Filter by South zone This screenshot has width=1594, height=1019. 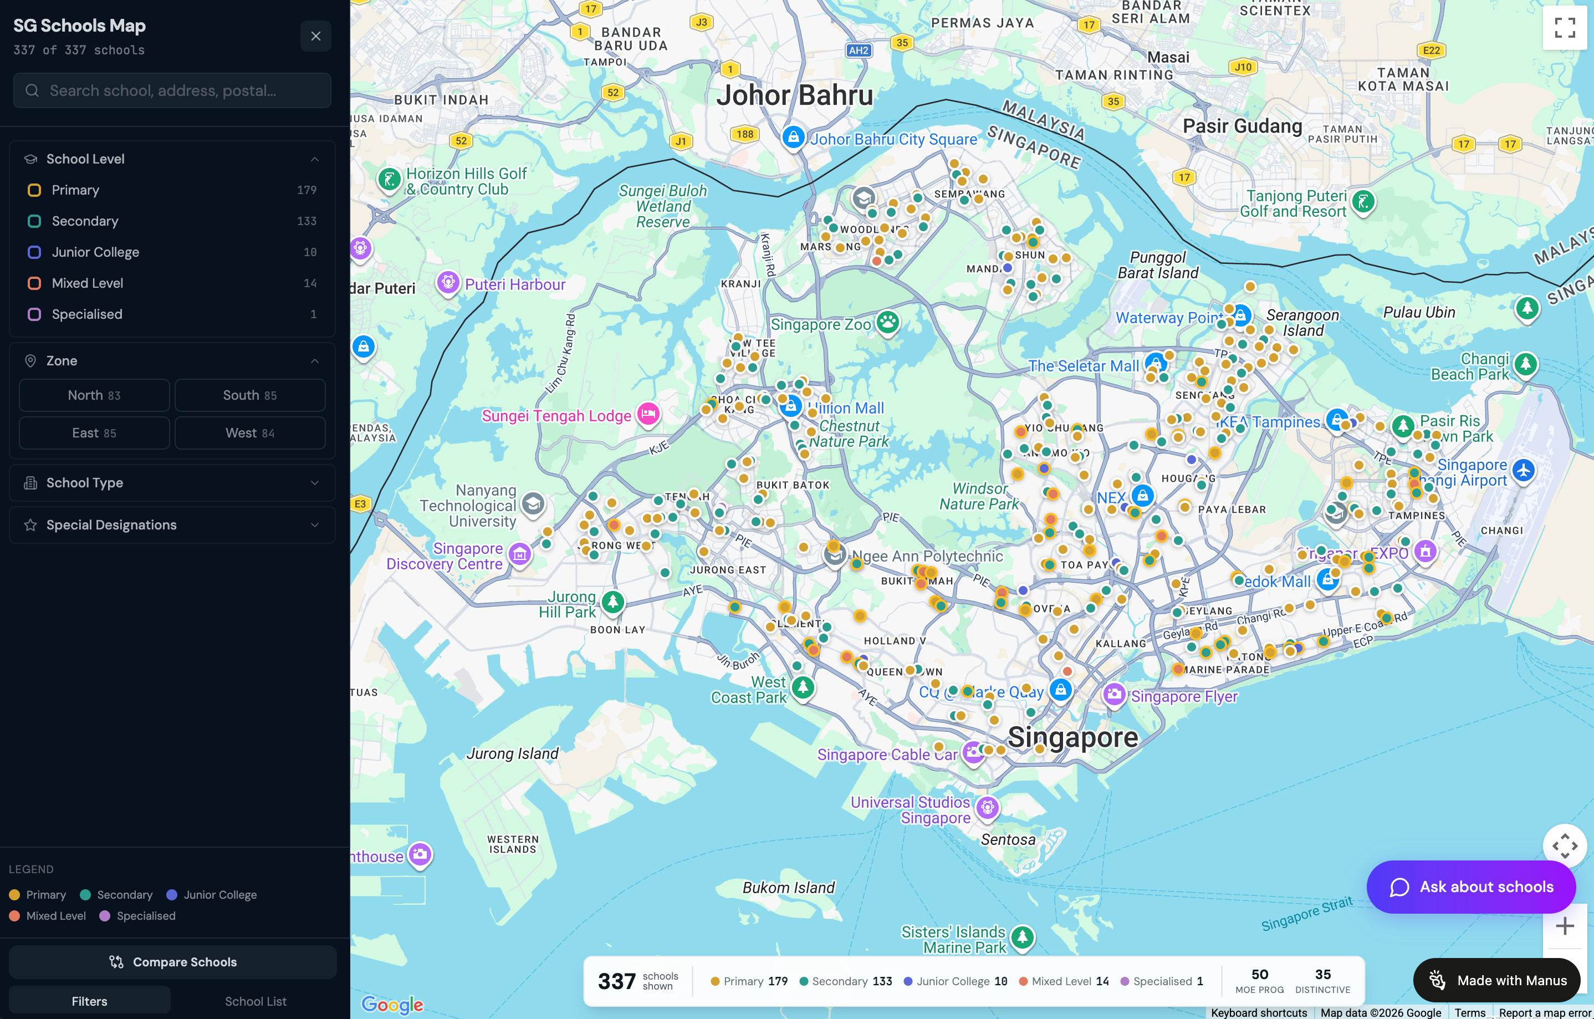pyautogui.click(x=249, y=395)
